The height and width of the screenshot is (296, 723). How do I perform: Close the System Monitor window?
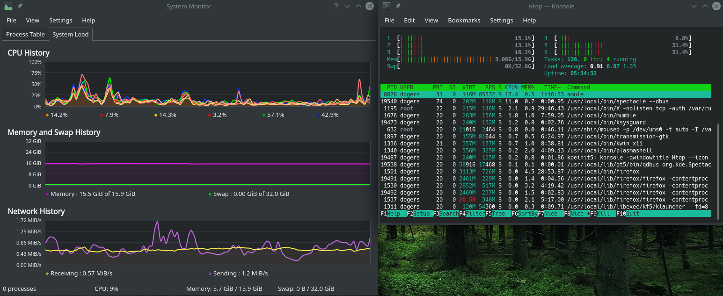point(370,6)
